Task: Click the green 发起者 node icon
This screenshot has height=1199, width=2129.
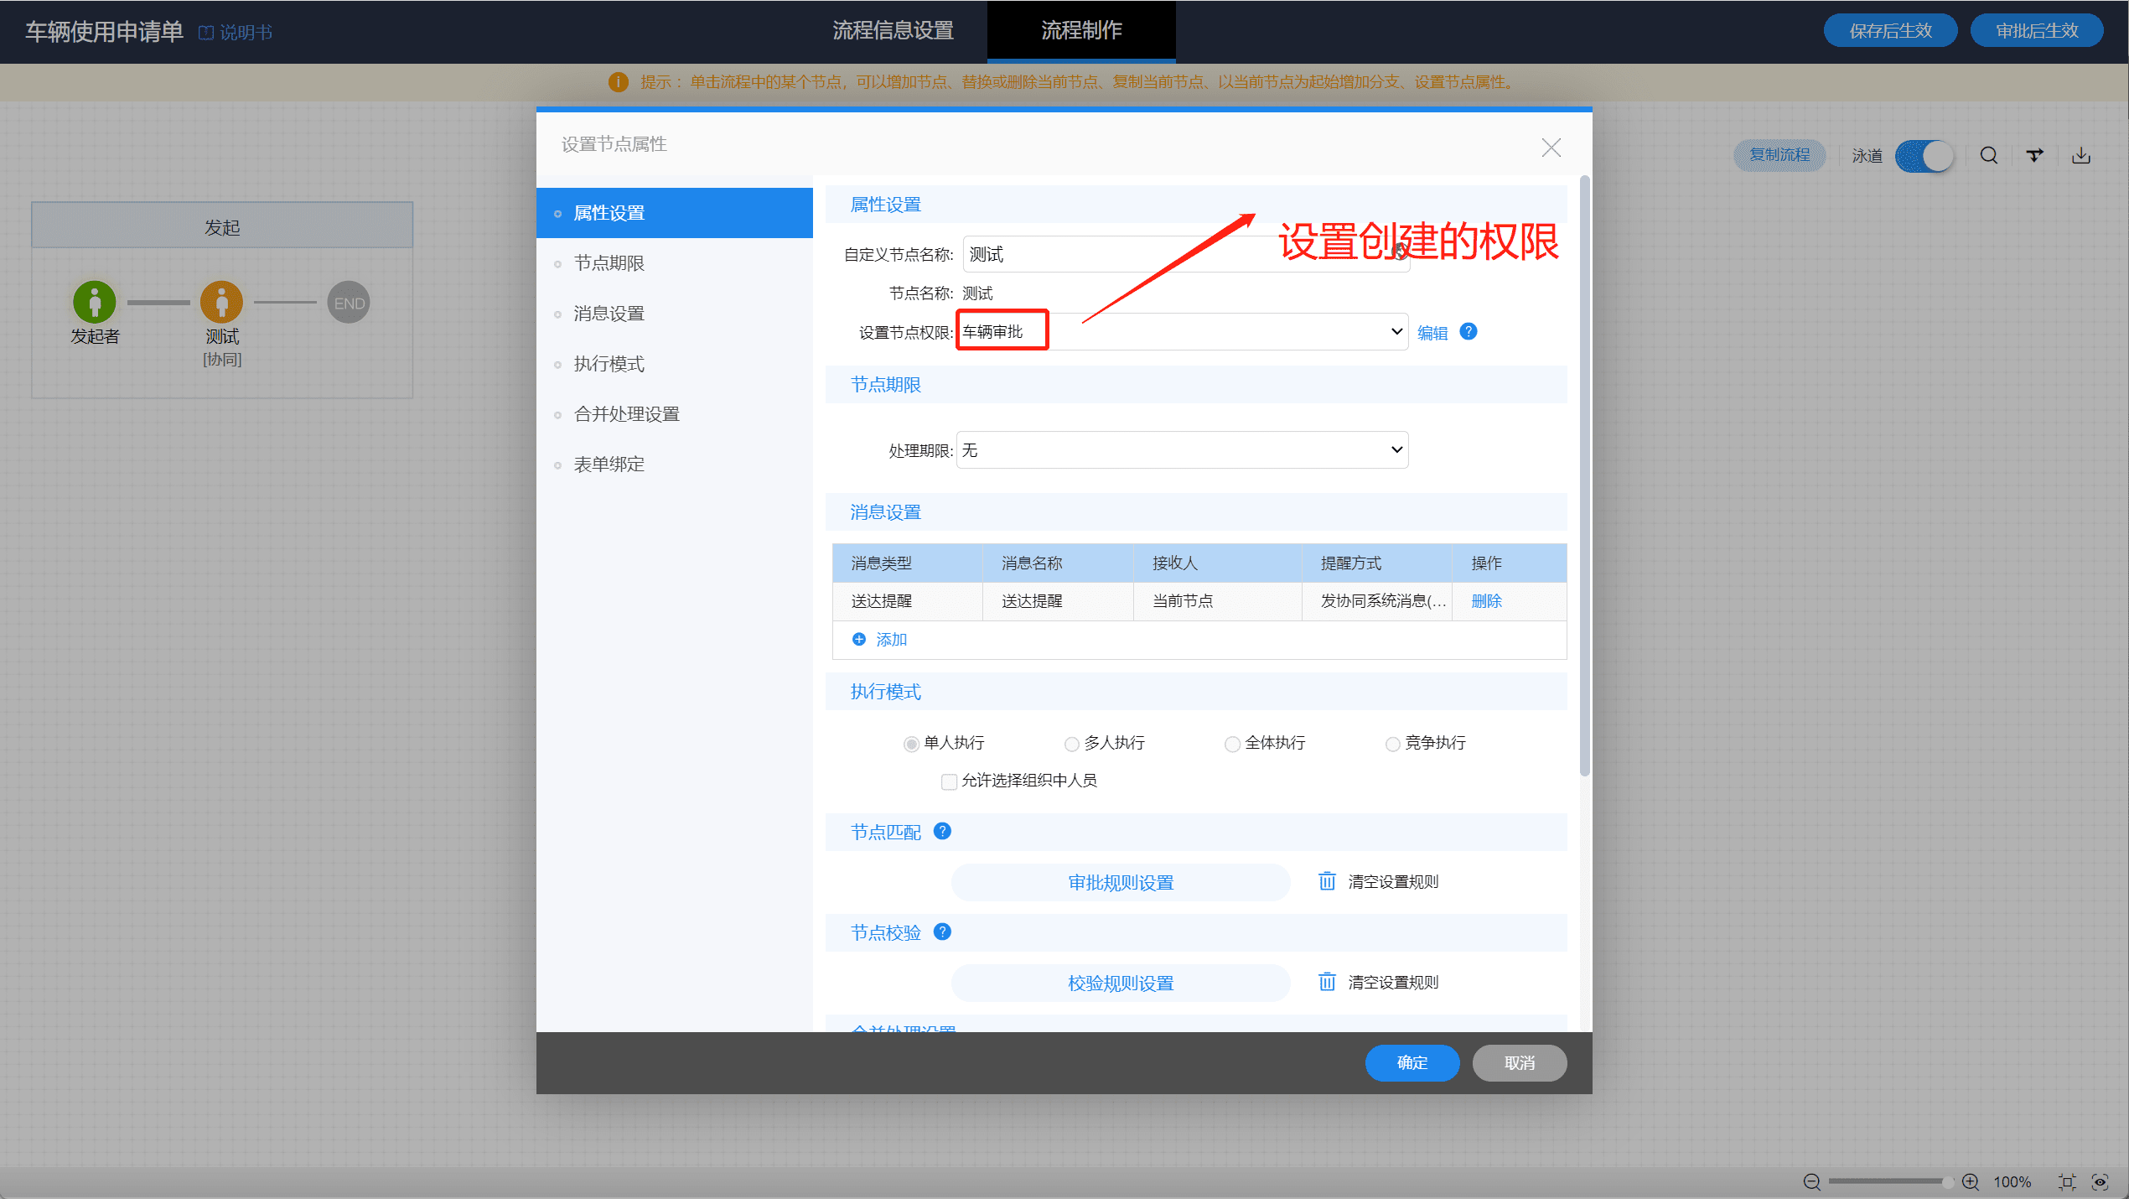Action: [x=95, y=302]
